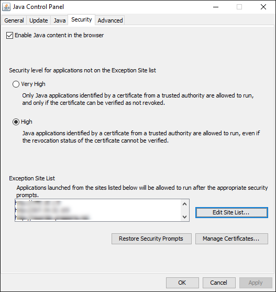Click the scroll up arrow in site list
The width and height of the screenshot is (276, 292).
pyautogui.click(x=184, y=204)
